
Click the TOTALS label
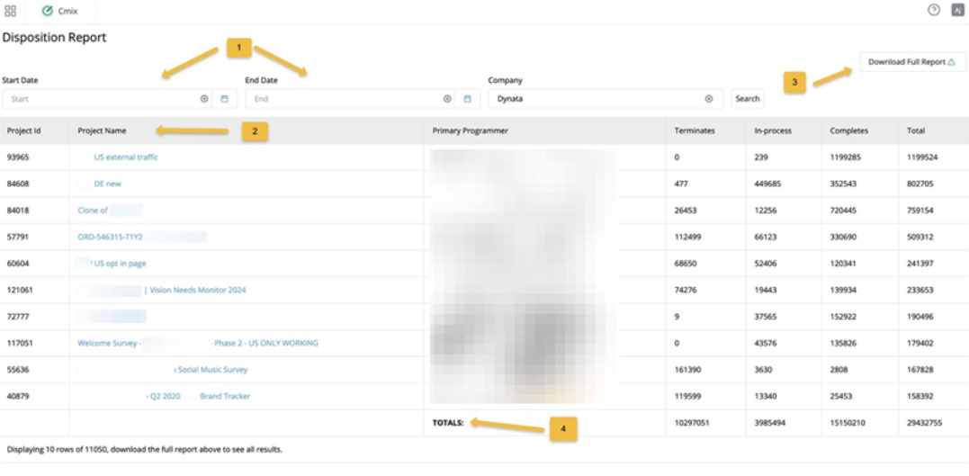tap(448, 423)
